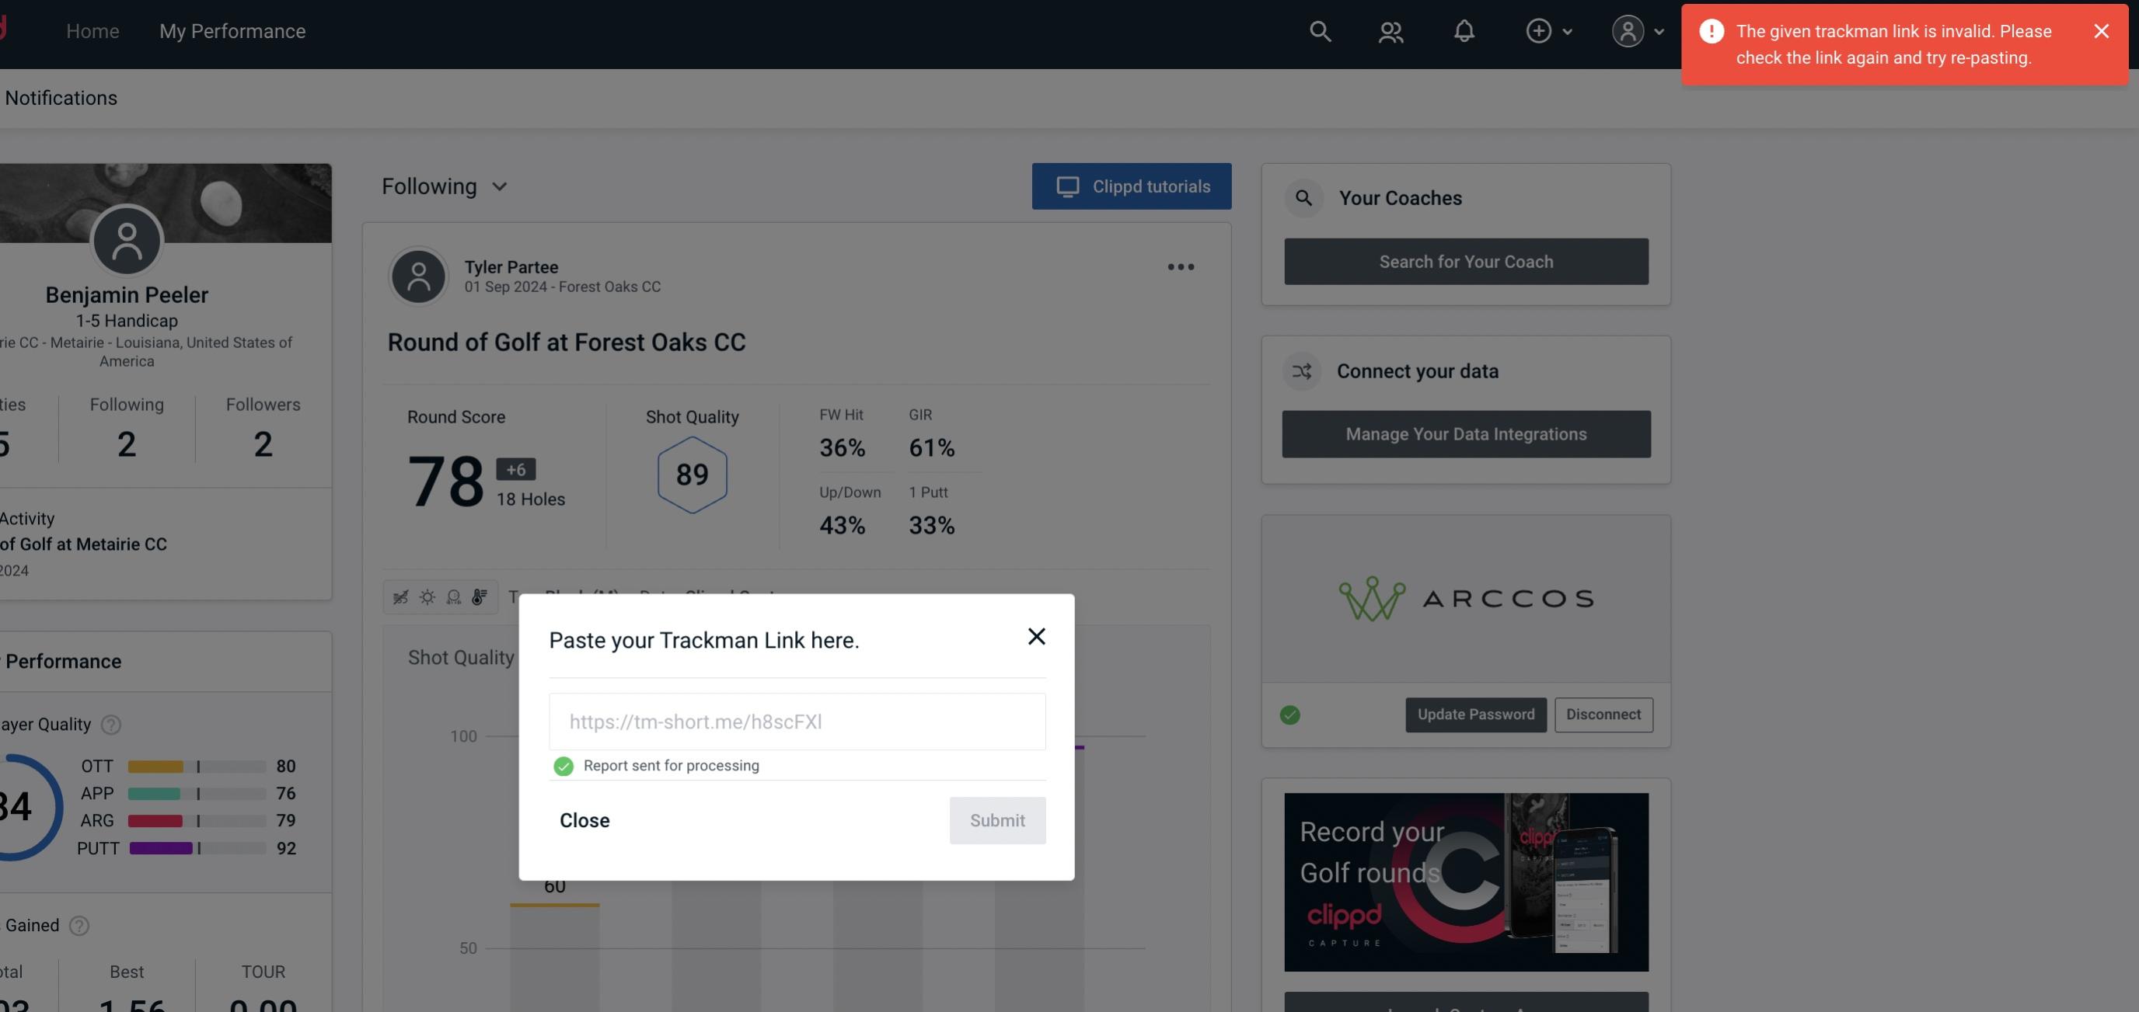This screenshot has height=1012, width=2139.
Task: Click the shot quality hexagon icon
Action: pos(692,475)
